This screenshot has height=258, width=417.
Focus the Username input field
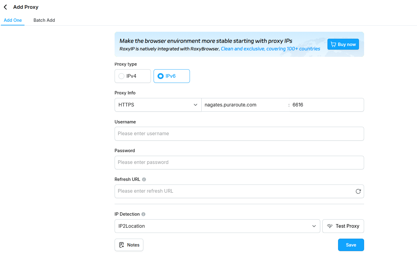pyautogui.click(x=239, y=134)
